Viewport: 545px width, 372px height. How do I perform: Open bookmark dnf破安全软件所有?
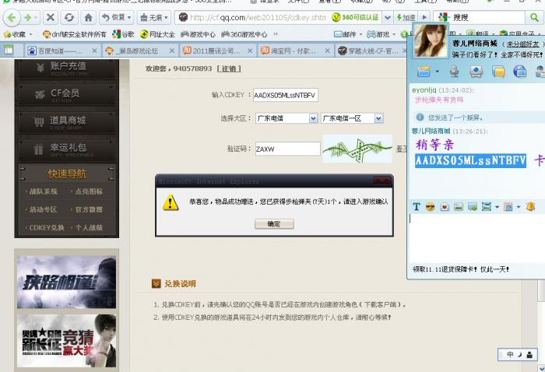(x=75, y=34)
